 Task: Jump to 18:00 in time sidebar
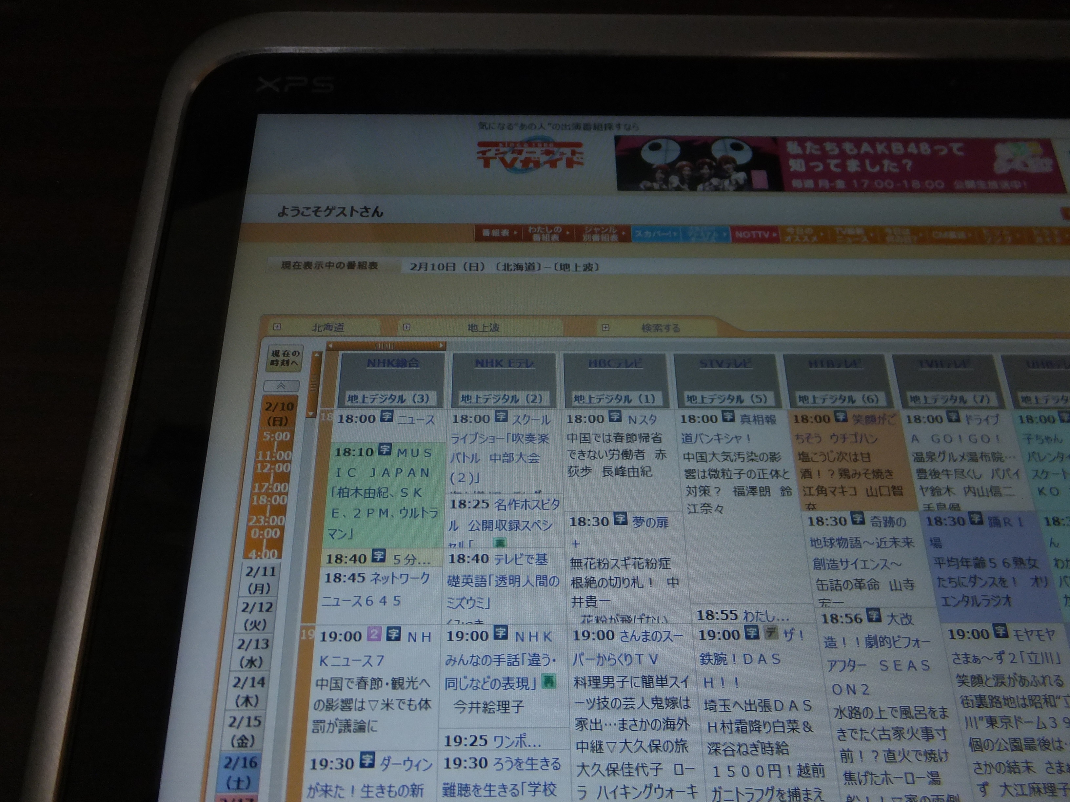(269, 499)
